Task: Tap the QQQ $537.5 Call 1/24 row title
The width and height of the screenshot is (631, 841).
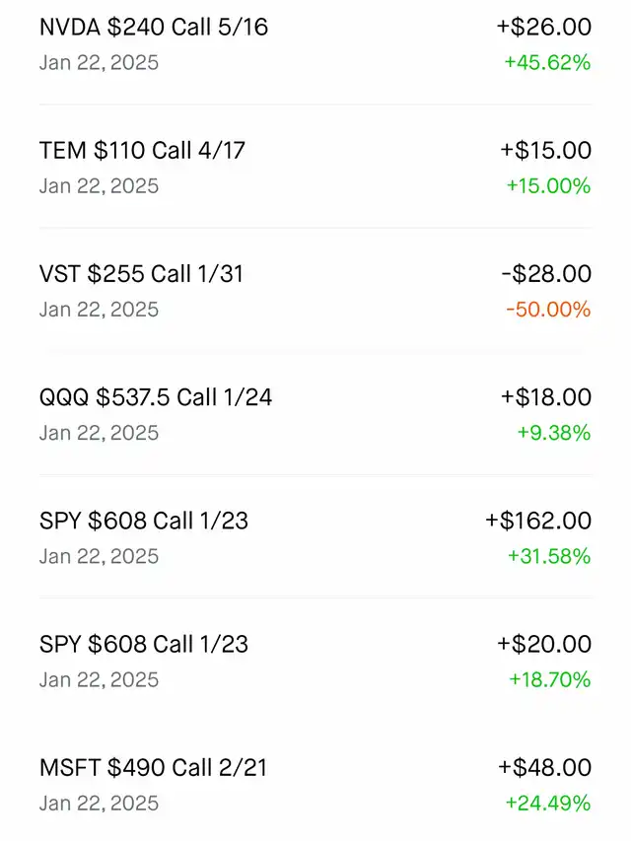Action: tap(156, 397)
